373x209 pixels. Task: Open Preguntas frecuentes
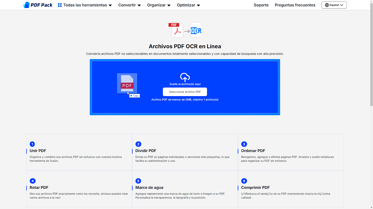pyautogui.click(x=295, y=5)
